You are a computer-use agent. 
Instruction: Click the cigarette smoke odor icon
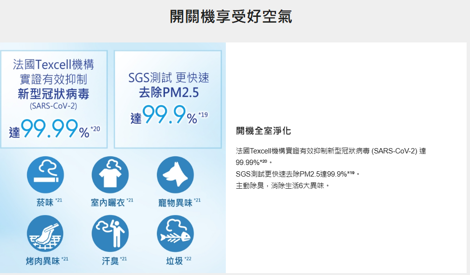click(x=45, y=175)
